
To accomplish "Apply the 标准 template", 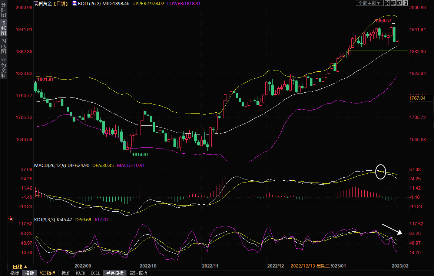I will click(66, 273).
